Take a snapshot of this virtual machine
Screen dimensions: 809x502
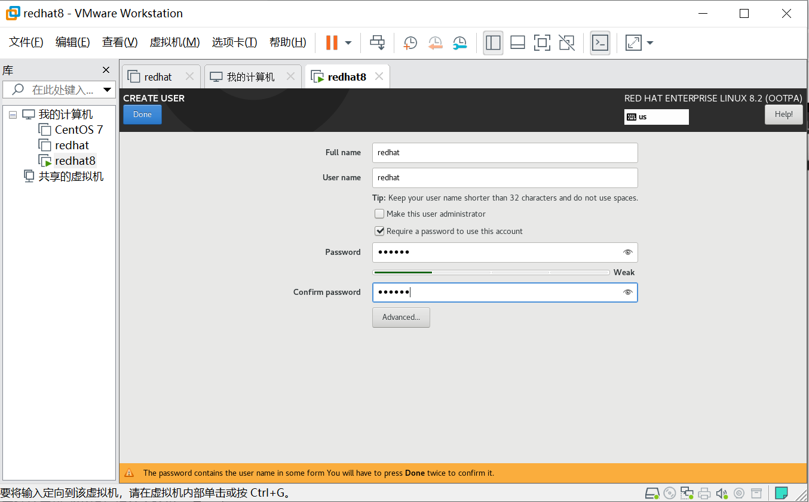coord(410,43)
